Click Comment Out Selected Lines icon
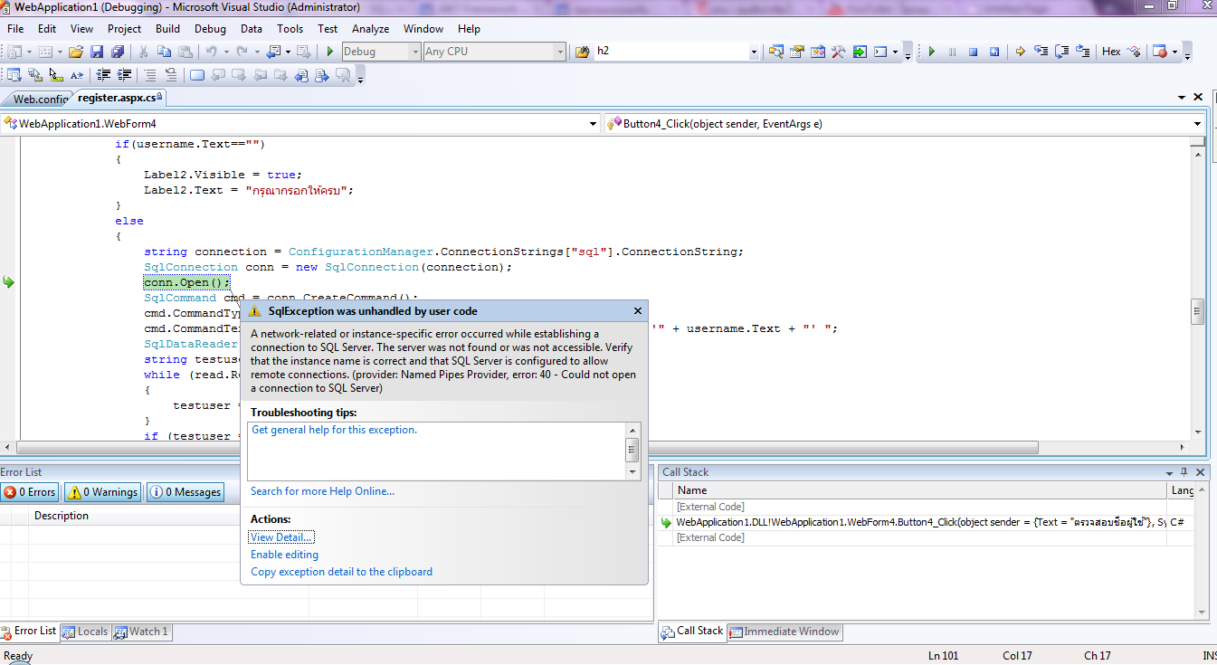This screenshot has width=1217, height=665. click(149, 74)
